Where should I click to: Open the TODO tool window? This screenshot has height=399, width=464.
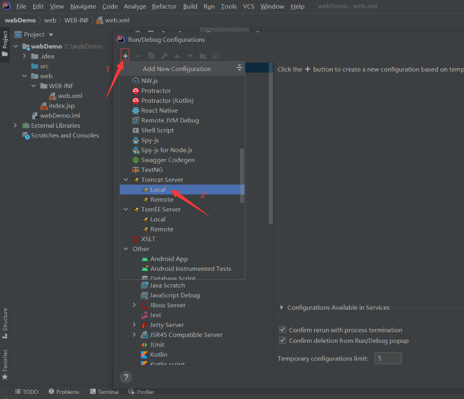click(26, 392)
